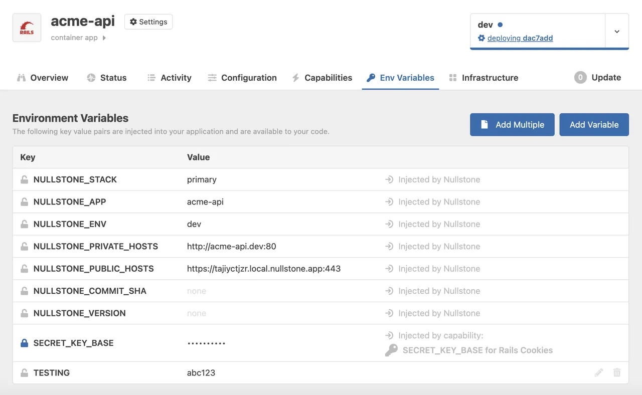This screenshot has height=395, width=642.
Task: Click the Add Variable button
Action: point(594,125)
